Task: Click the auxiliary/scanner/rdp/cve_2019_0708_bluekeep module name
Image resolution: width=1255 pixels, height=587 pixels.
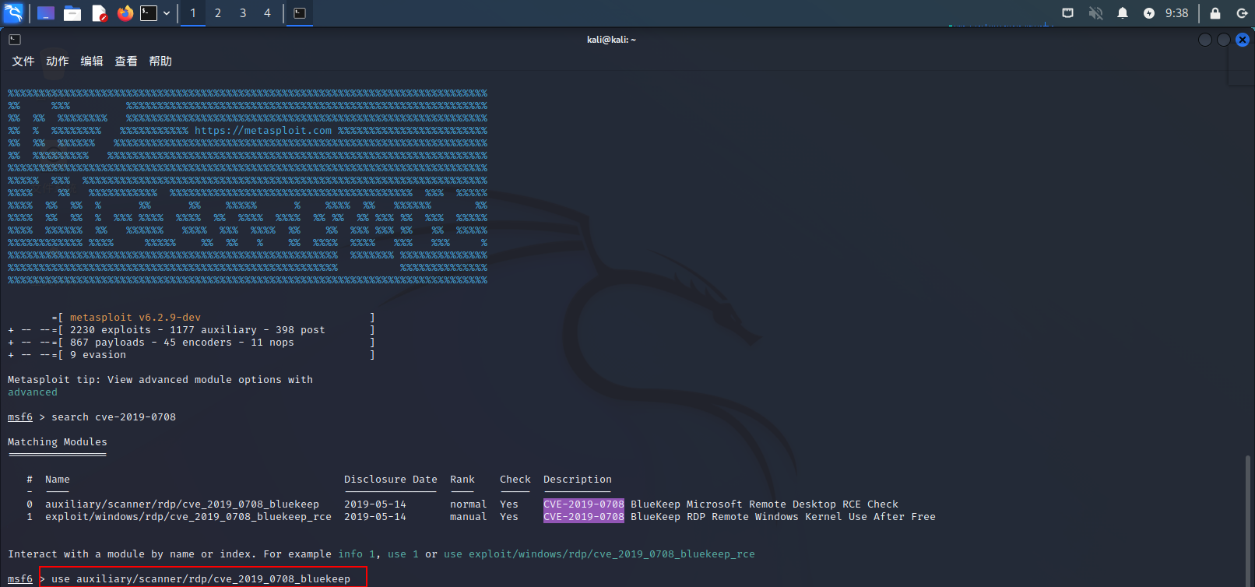Action: click(x=182, y=504)
